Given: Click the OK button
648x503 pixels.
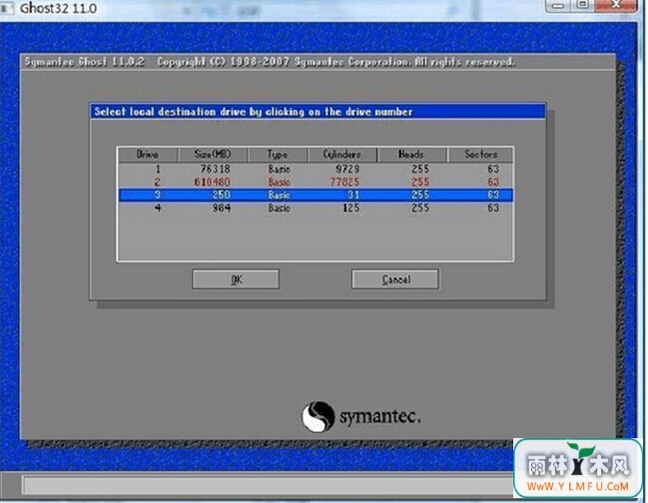Looking at the screenshot, I should coord(236,279).
